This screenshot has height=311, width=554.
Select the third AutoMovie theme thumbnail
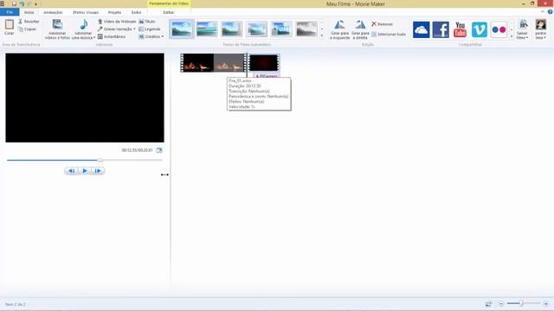tap(232, 29)
